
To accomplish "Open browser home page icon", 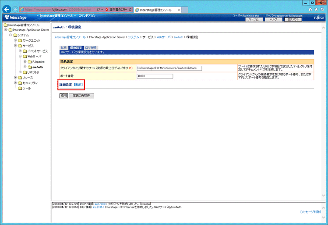I will 310,9.
